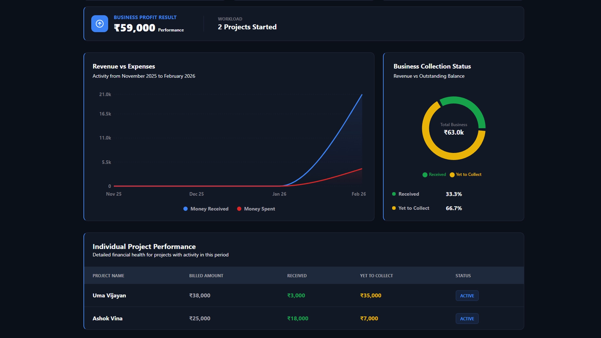Click the ₹59,000 business profit value
Viewport: 601px width, 338px height.
tap(135, 28)
